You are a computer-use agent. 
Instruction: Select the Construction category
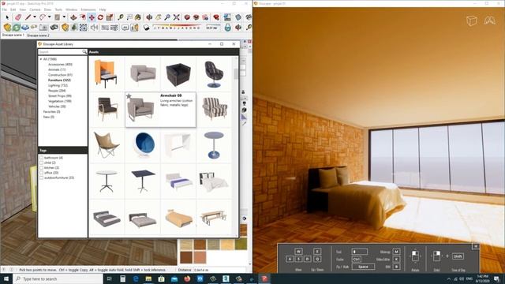[x=60, y=75]
